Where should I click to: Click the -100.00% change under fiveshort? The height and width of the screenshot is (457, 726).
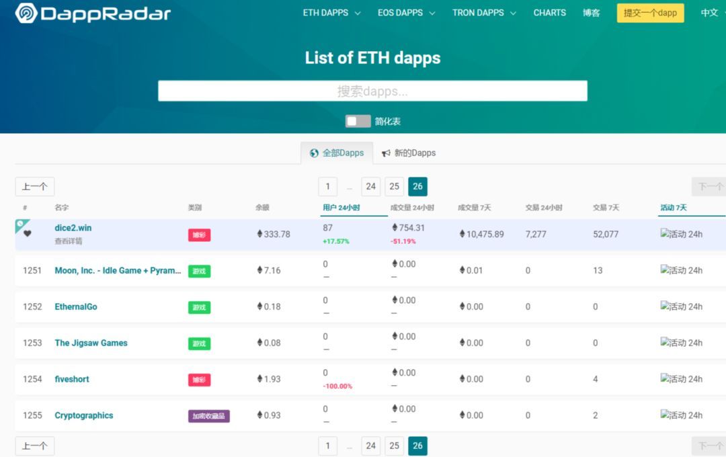click(337, 386)
